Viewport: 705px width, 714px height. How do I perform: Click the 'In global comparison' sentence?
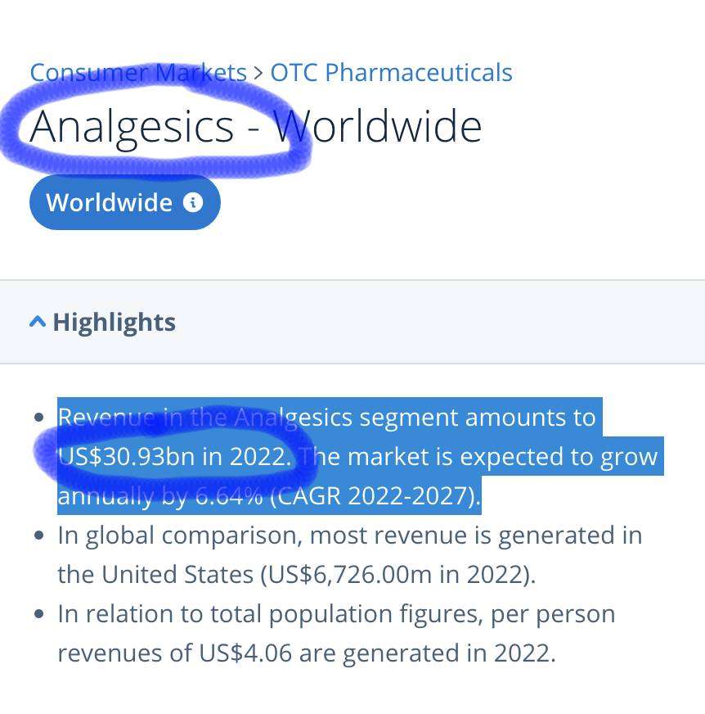click(349, 535)
